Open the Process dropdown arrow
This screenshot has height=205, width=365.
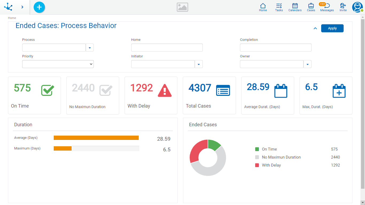pos(90,48)
